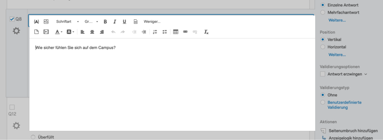The image size is (383, 140).
Task: Select the Horizontal position
Action: click(x=323, y=47)
